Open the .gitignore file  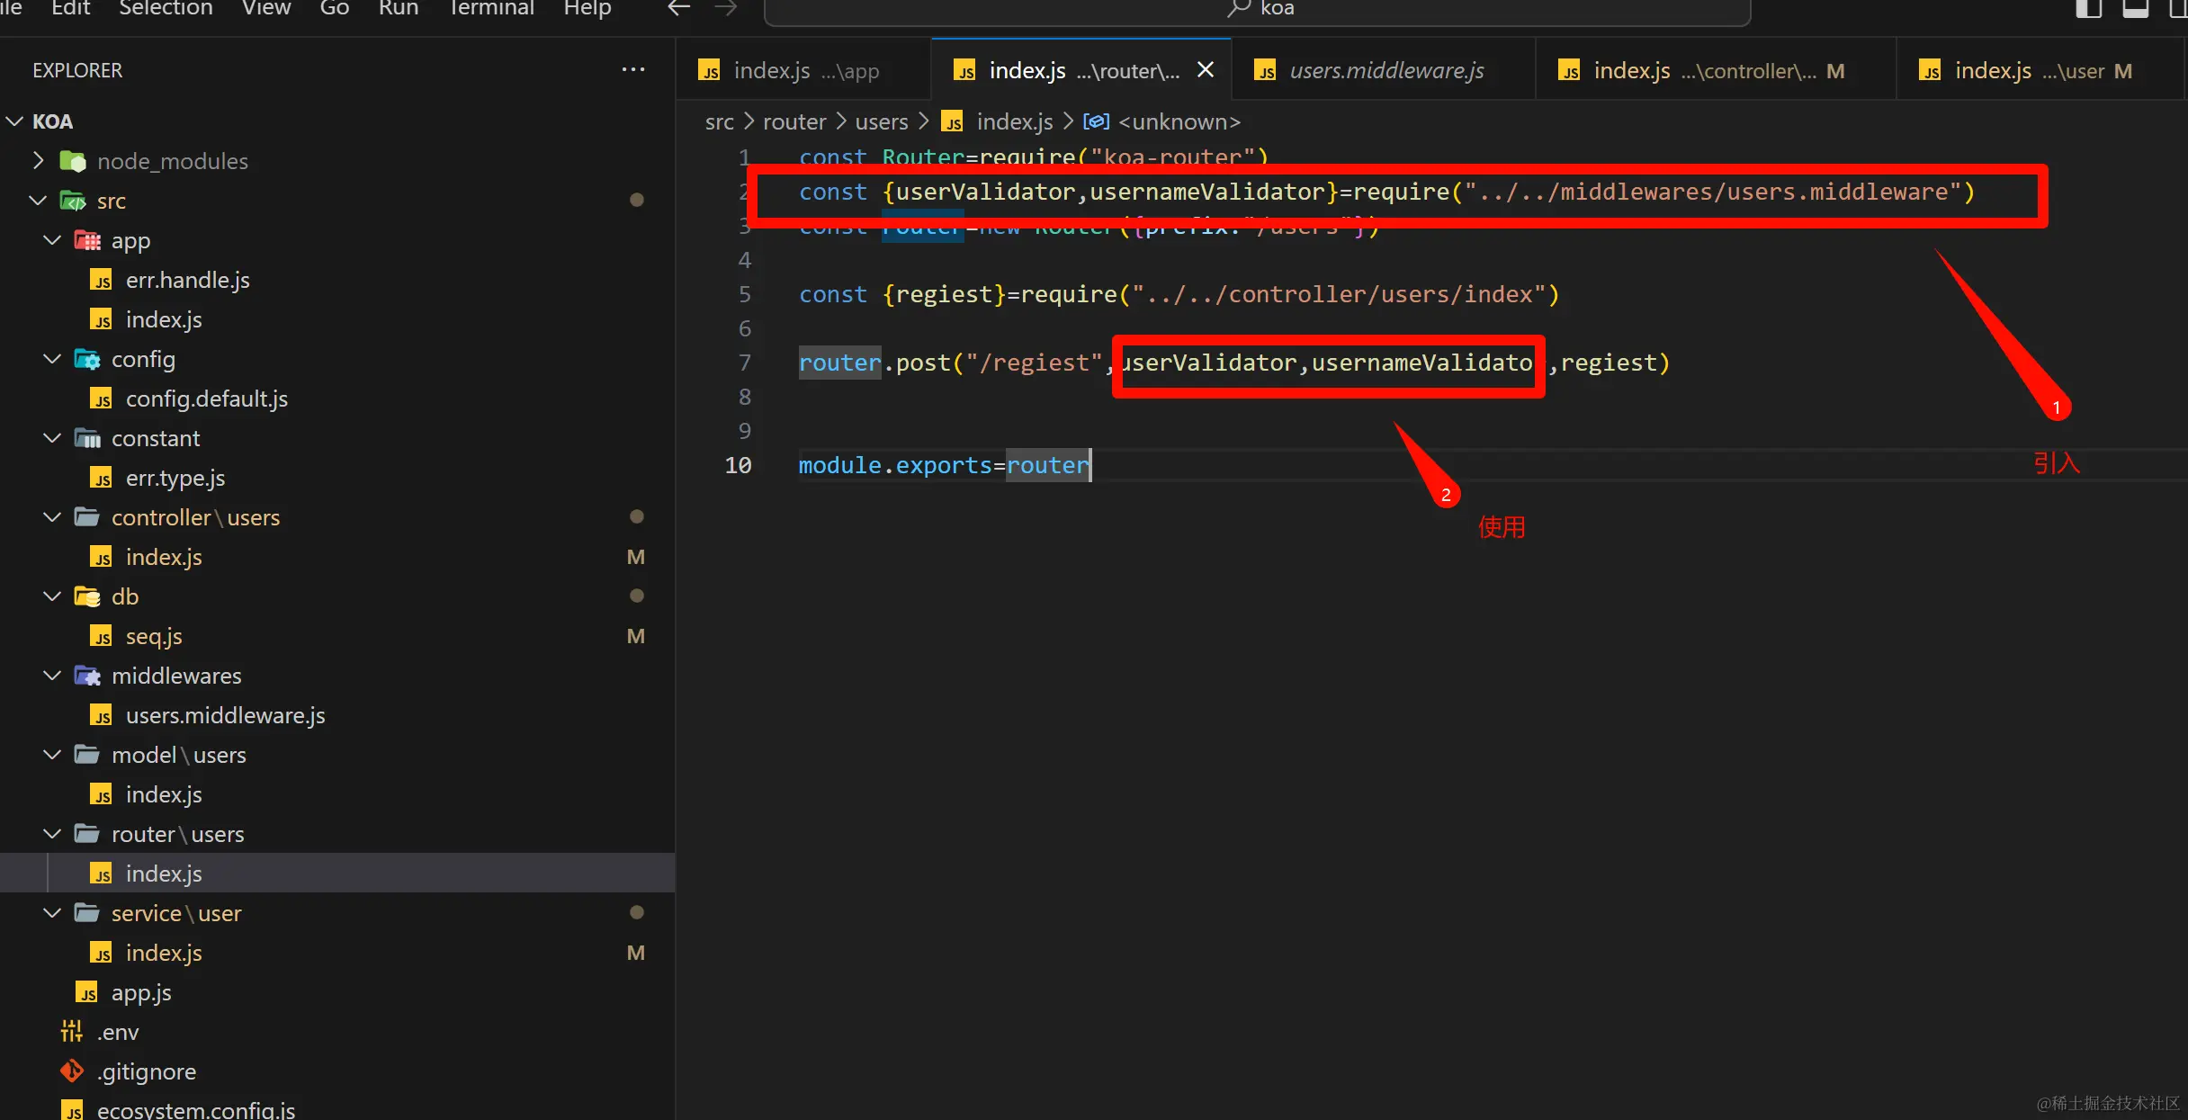pyautogui.click(x=337, y=1071)
